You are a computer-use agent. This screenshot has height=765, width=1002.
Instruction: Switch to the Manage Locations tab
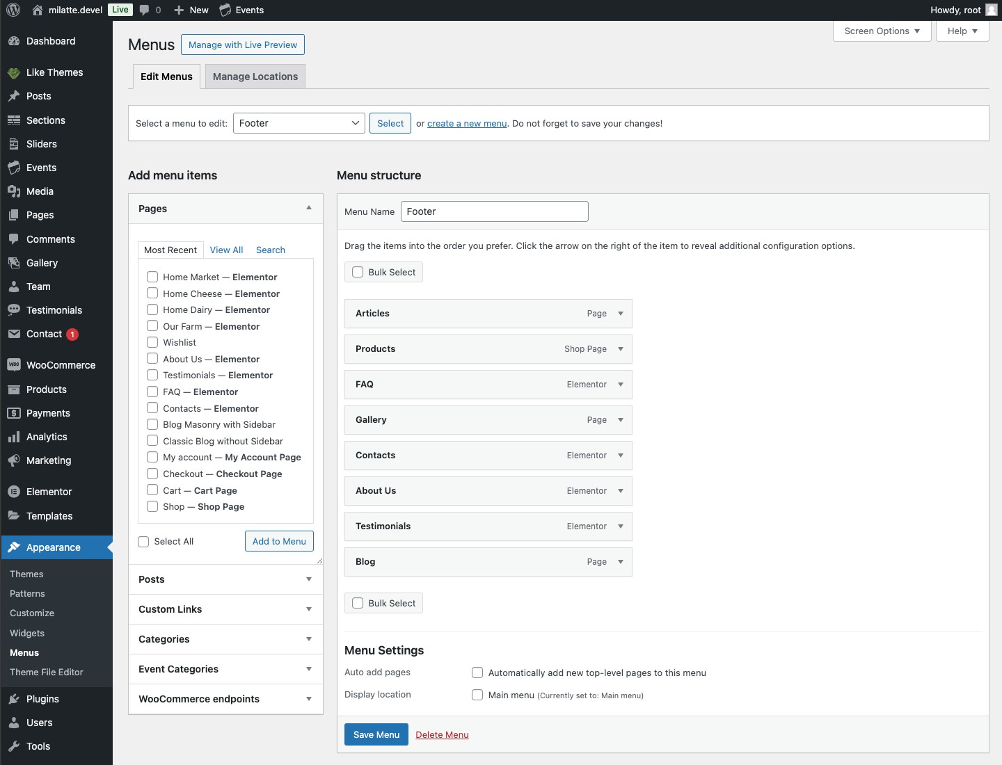(x=255, y=76)
